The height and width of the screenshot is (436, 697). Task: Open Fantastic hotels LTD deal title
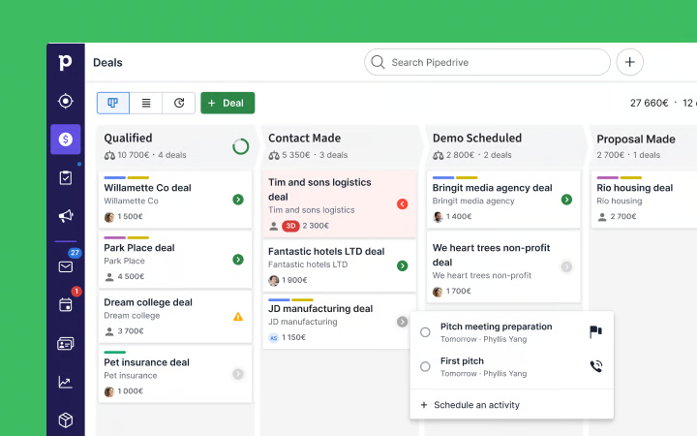pyautogui.click(x=326, y=251)
